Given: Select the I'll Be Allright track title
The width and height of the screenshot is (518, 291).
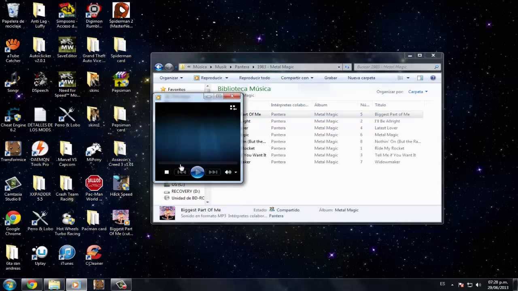Looking at the screenshot, I should 387,121.
